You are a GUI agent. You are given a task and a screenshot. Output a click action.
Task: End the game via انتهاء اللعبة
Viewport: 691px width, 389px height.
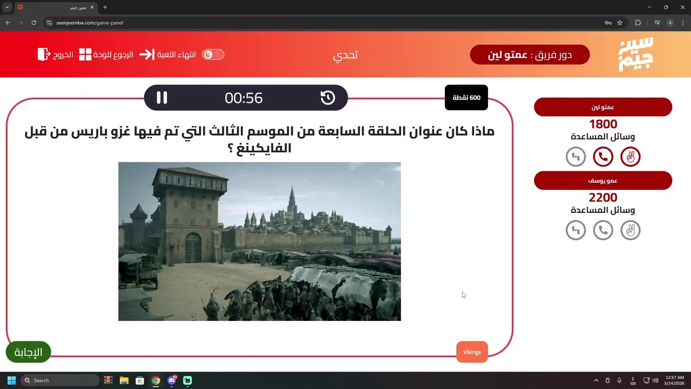(x=177, y=55)
